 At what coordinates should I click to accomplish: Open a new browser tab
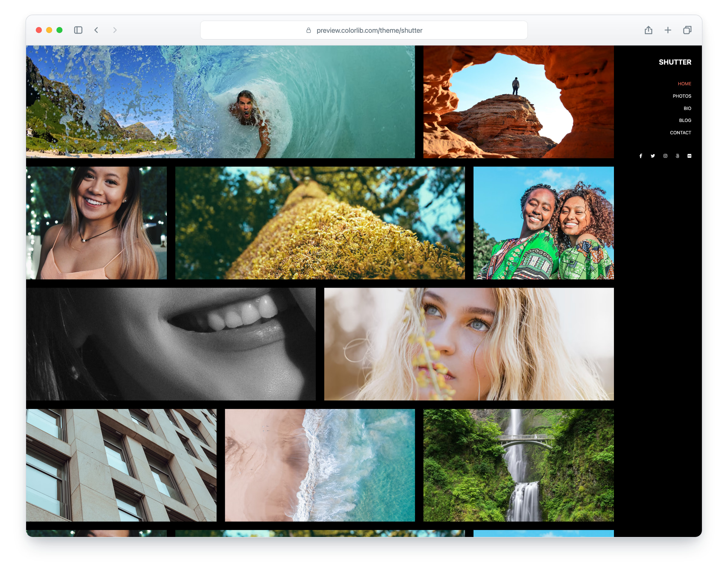pos(668,30)
